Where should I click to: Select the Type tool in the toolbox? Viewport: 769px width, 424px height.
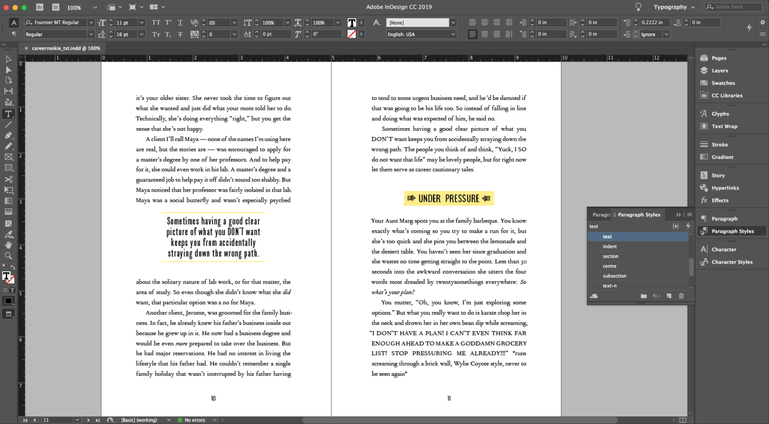8,114
